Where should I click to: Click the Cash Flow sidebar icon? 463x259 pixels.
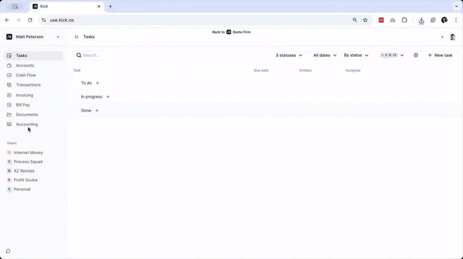click(x=9, y=75)
